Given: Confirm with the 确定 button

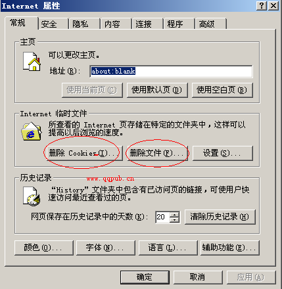Looking at the screenshot, I should [x=145, y=277].
